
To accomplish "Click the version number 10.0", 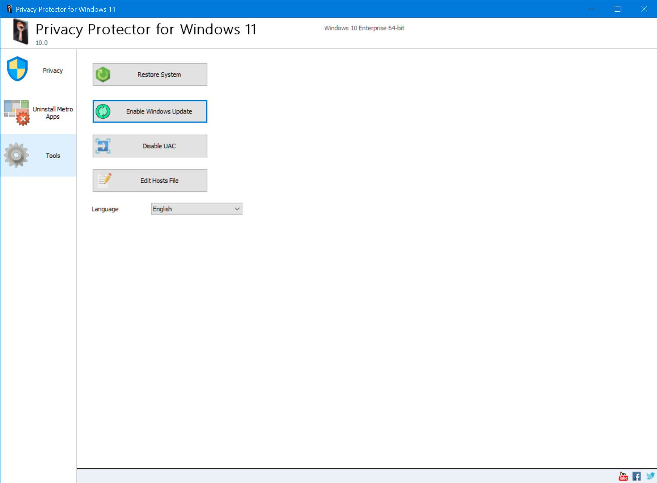I will 42,43.
